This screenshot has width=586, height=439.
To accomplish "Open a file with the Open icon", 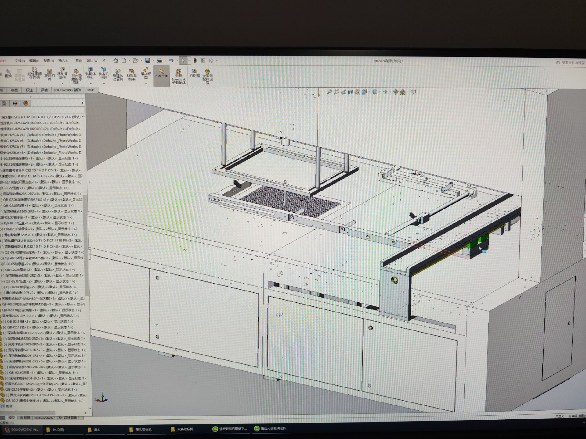I will click(x=136, y=60).
